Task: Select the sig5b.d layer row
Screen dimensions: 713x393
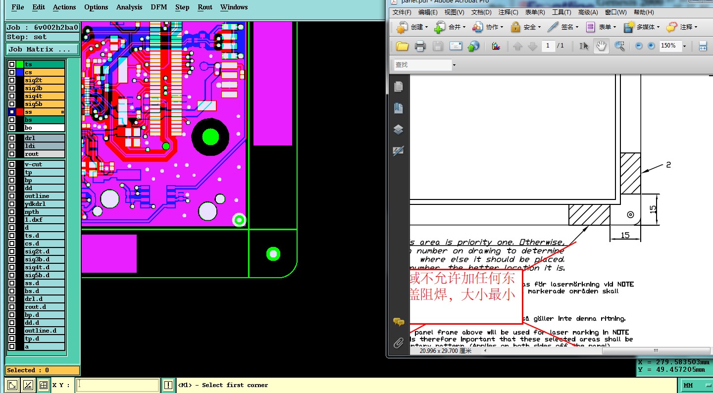Action: [45, 275]
